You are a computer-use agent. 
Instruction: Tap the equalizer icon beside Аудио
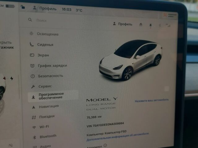(x=35, y=147)
